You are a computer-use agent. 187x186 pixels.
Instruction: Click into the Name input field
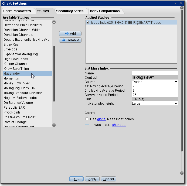coord(155,73)
